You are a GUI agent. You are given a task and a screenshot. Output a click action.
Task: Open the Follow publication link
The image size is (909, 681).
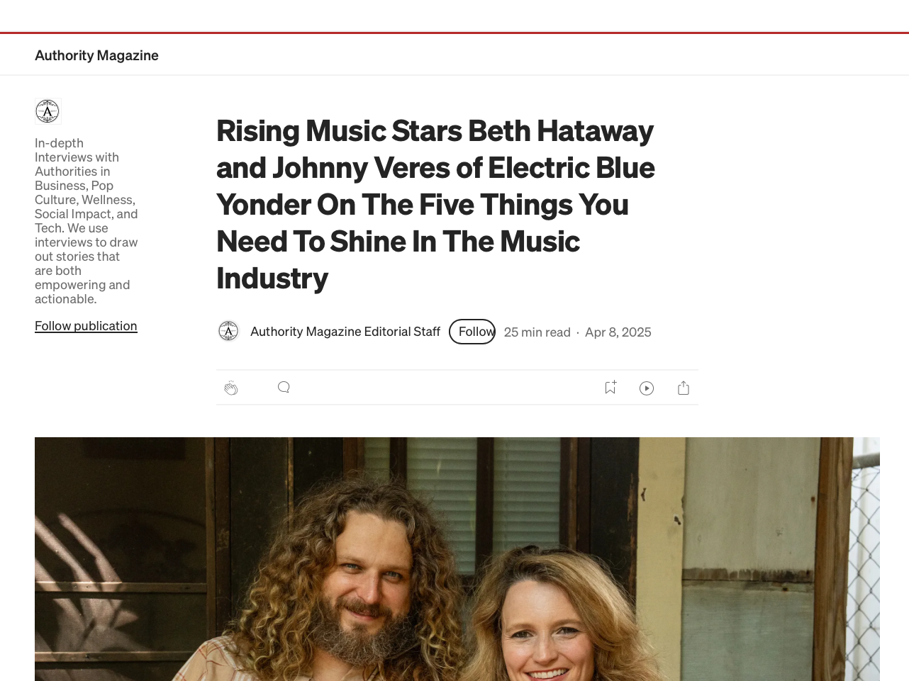pos(86,326)
